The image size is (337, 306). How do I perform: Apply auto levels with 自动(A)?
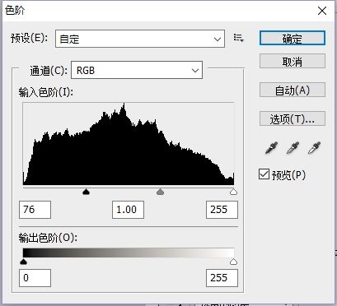(293, 90)
